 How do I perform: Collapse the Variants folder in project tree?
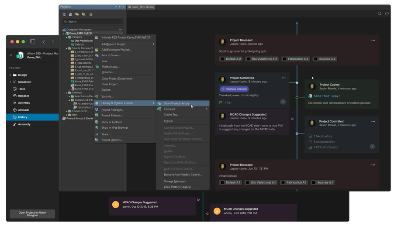[x=66, y=37]
